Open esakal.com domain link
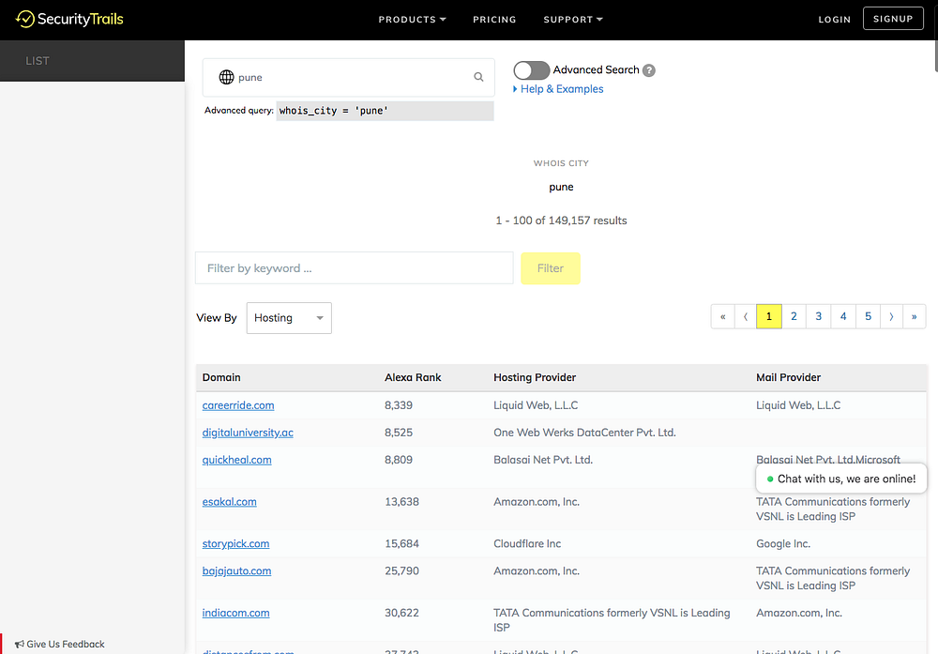 [x=229, y=502]
